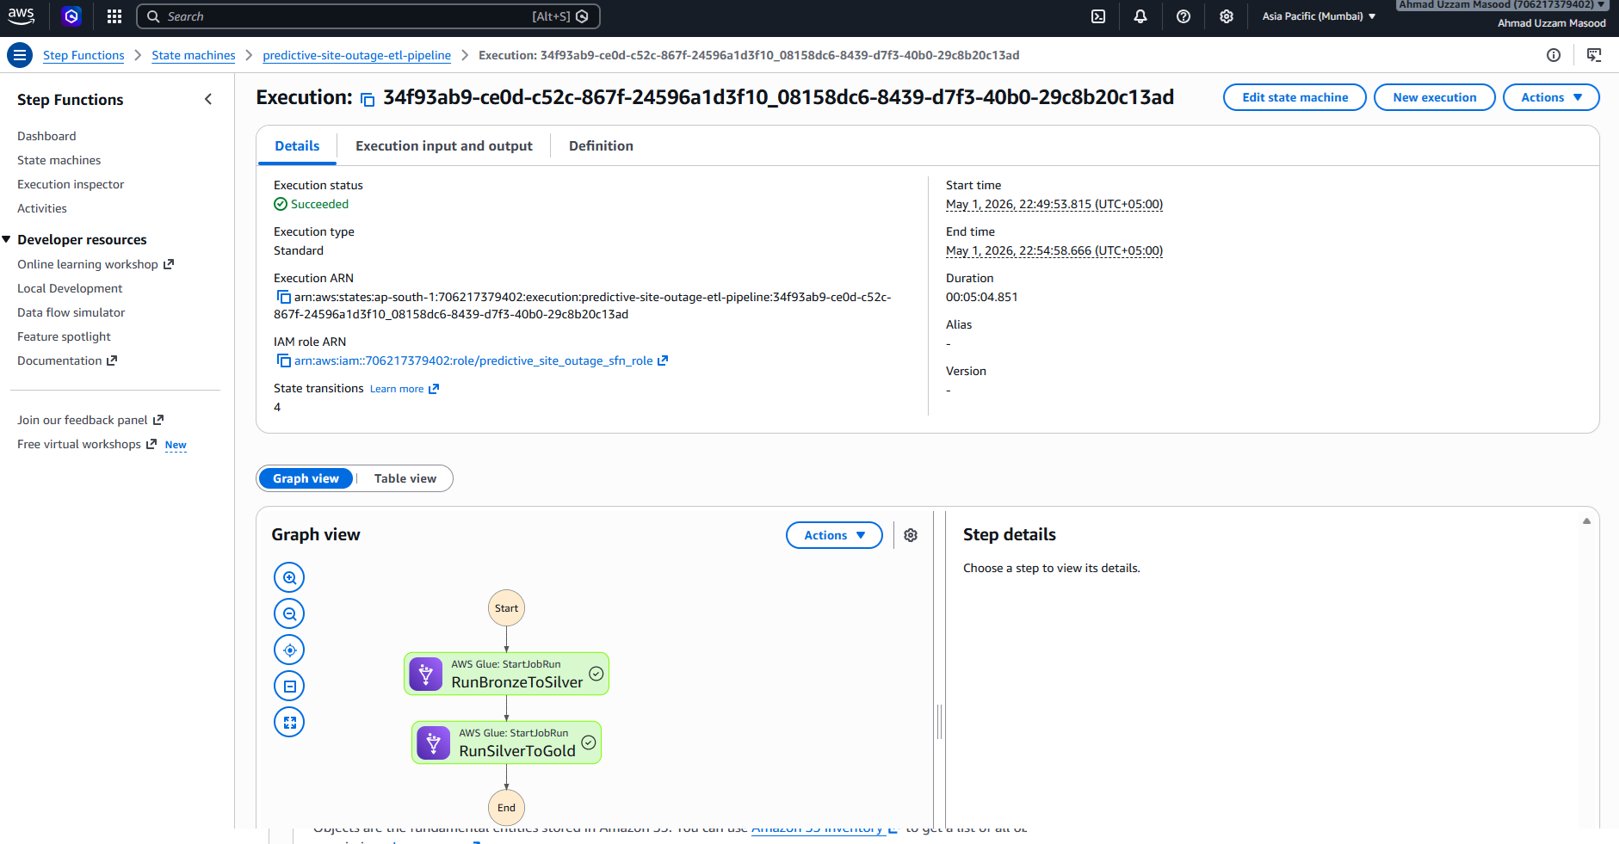This screenshot has width=1619, height=844.
Task: Launch CloudShell from the top bar
Action: [1098, 16]
